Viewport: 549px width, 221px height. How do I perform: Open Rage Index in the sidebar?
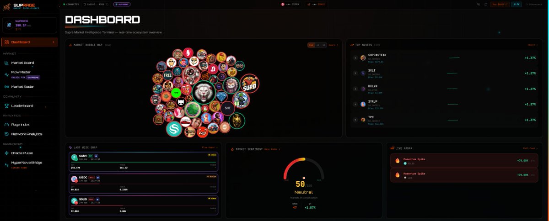[x=29, y=124]
